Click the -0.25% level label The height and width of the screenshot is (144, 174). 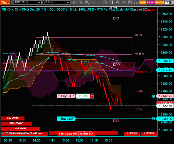click(x=139, y=91)
